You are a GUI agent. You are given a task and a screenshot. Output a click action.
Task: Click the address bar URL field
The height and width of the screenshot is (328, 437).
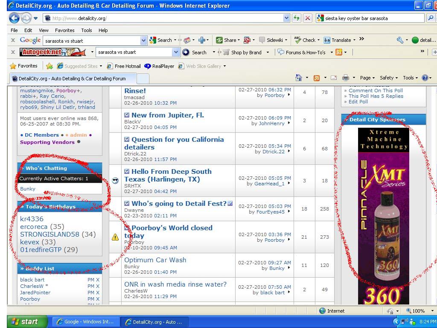click(x=166, y=18)
